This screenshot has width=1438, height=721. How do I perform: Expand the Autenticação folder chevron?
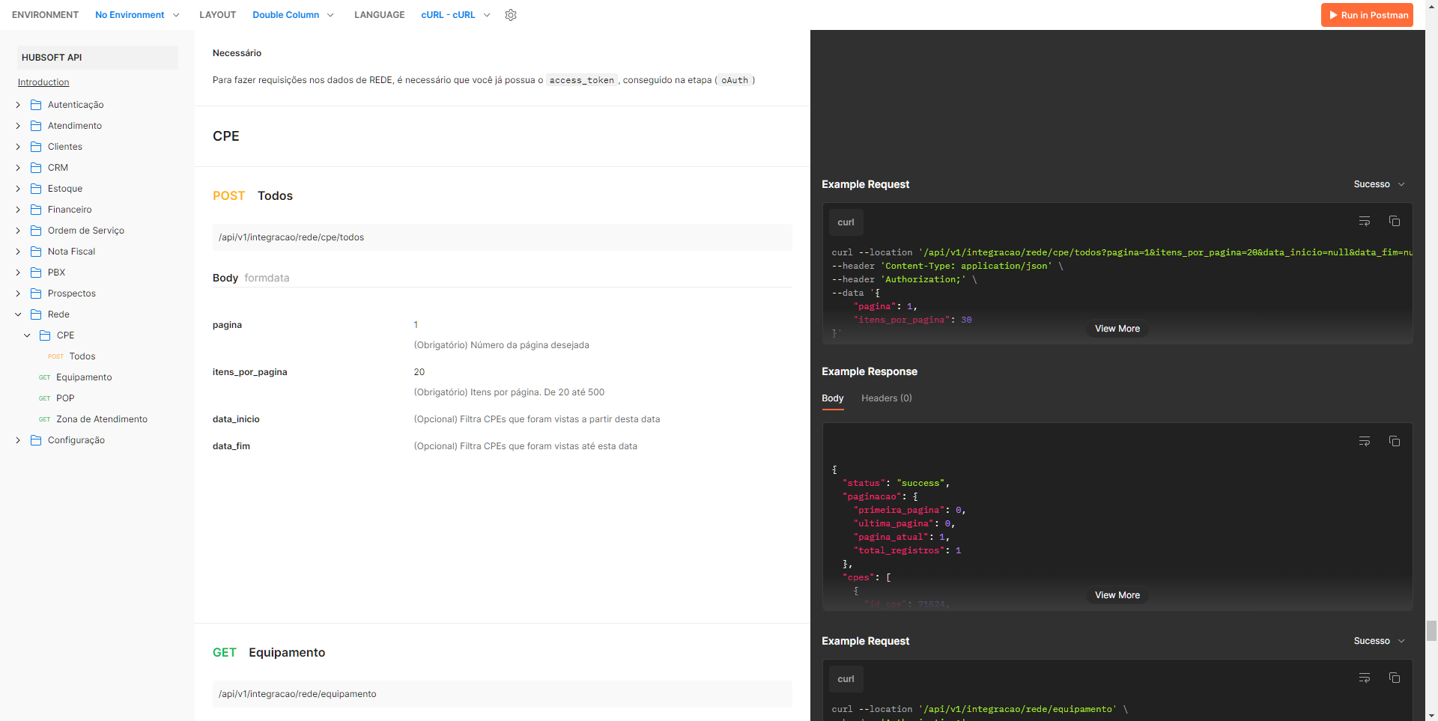[x=18, y=105]
